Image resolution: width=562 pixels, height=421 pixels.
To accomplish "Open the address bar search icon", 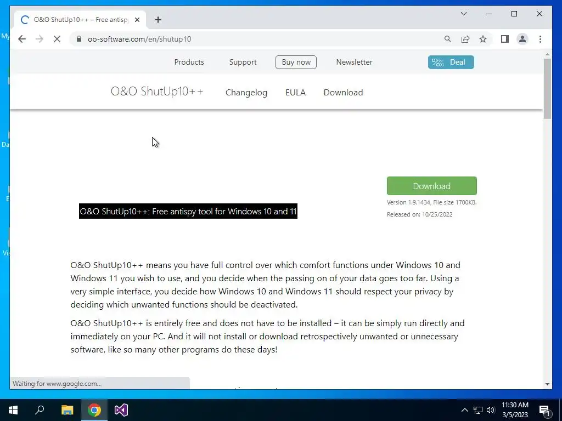I will [448, 39].
